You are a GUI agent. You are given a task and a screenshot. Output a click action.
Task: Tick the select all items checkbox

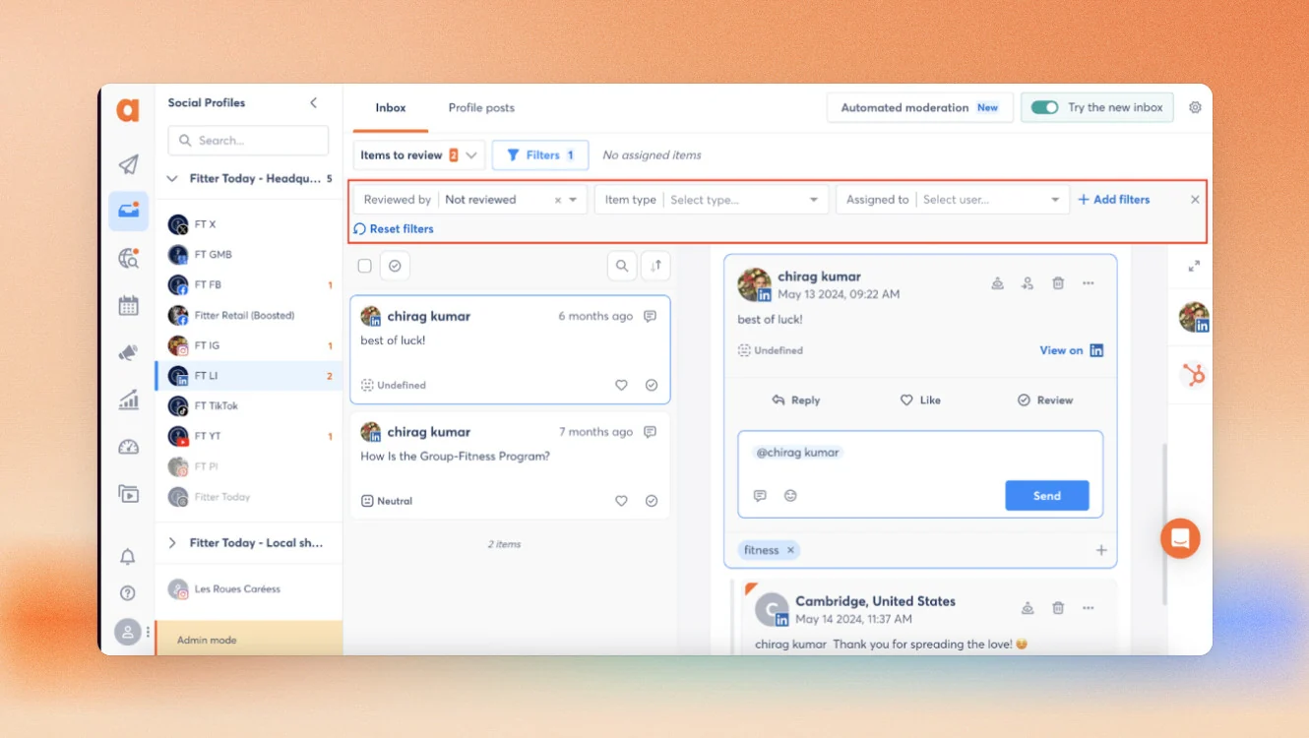[x=364, y=266]
